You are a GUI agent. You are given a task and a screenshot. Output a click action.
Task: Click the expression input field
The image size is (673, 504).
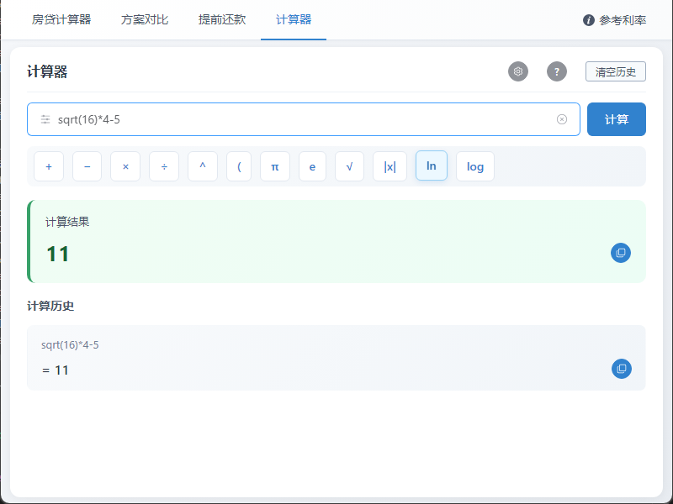click(303, 119)
